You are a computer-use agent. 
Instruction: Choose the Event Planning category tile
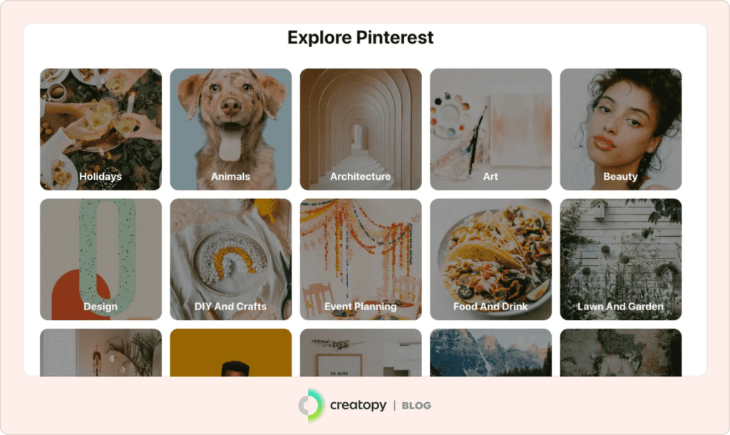360,260
